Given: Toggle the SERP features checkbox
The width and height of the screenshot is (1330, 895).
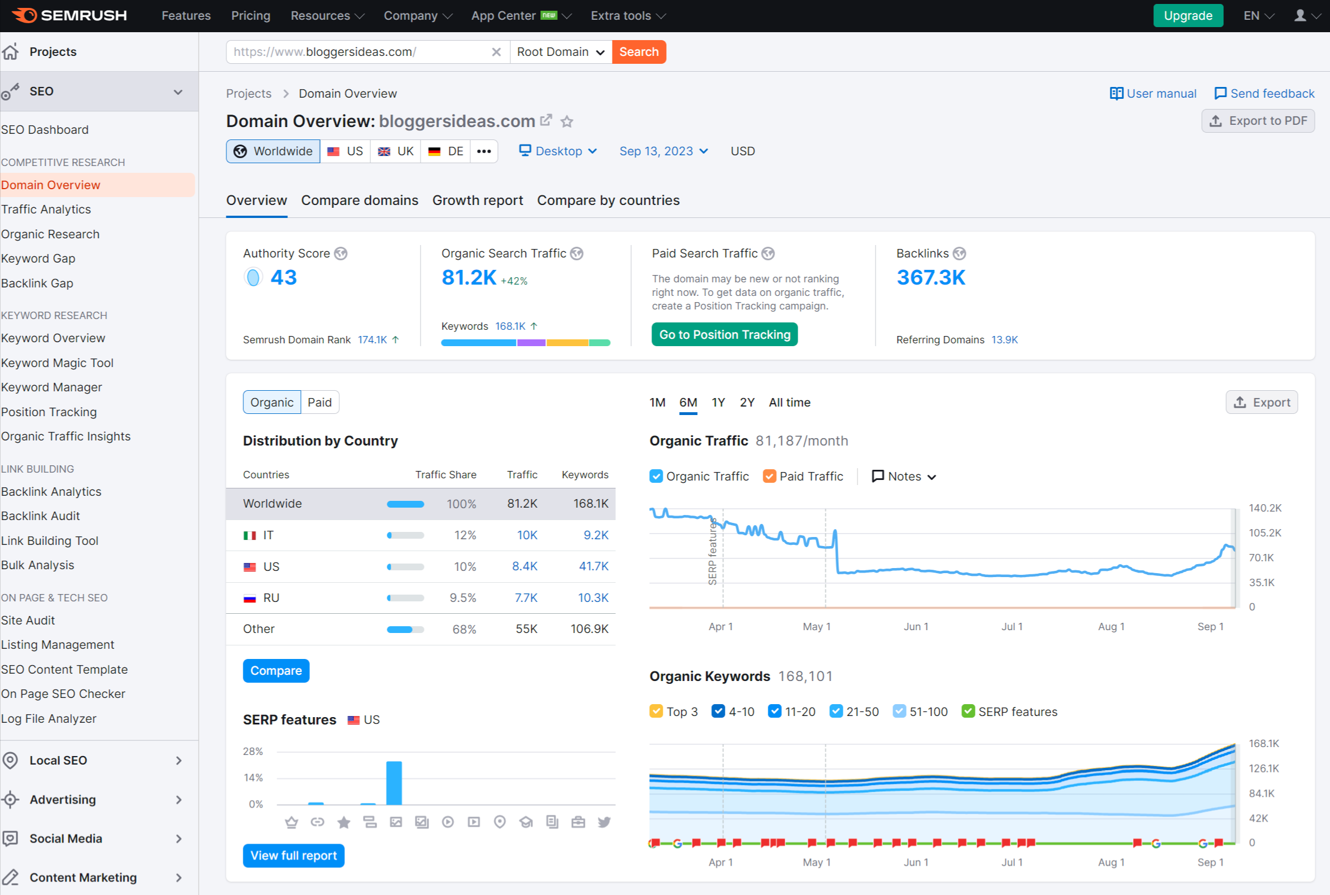Looking at the screenshot, I should [968, 711].
